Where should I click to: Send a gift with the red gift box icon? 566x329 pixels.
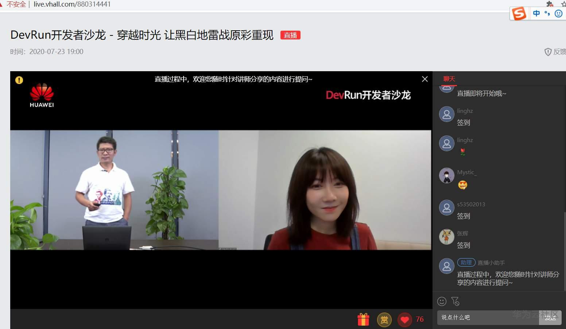[363, 320]
